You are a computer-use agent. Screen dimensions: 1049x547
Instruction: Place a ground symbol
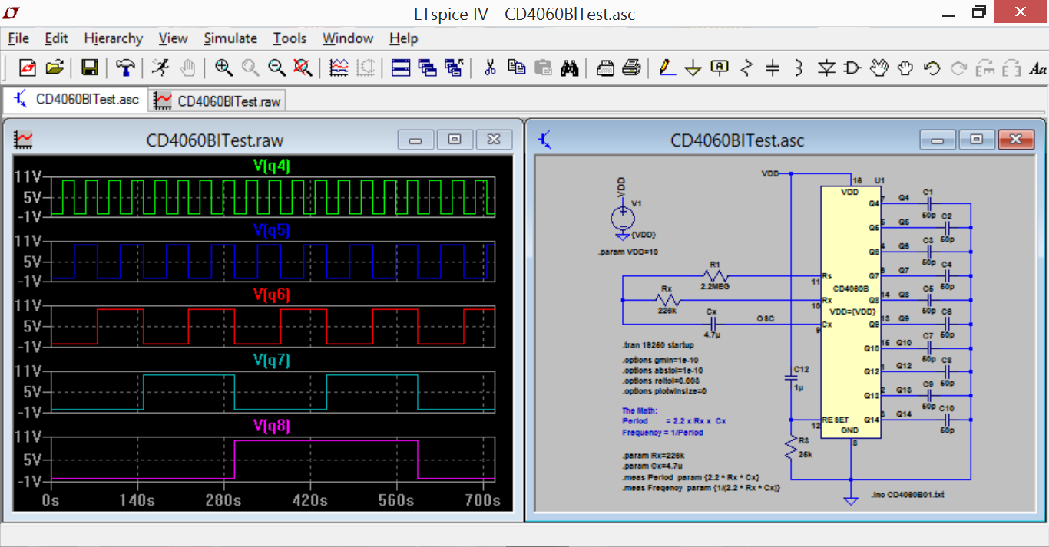693,68
